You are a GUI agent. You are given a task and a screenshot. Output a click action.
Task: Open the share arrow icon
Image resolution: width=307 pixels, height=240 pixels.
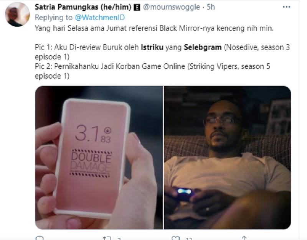[x=244, y=238]
